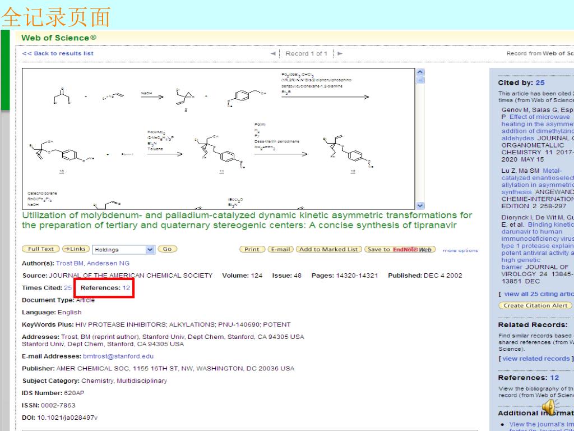This screenshot has height=431, width=574.
Task: Open more options link
Action: [460, 251]
